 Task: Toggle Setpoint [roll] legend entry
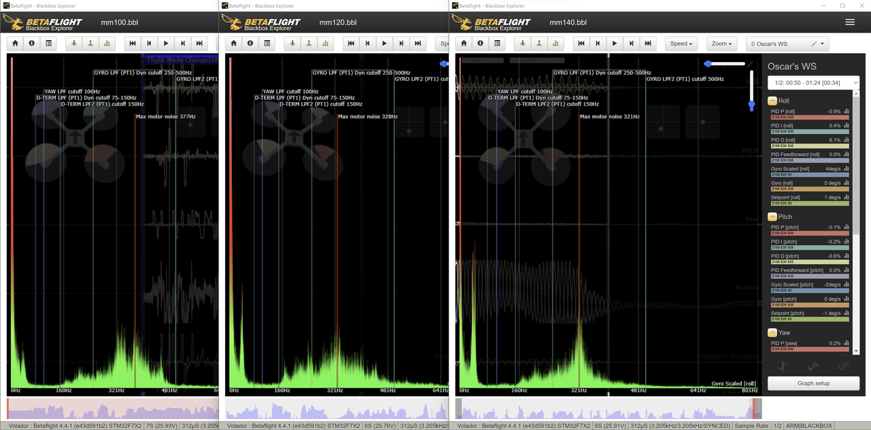pos(810,200)
